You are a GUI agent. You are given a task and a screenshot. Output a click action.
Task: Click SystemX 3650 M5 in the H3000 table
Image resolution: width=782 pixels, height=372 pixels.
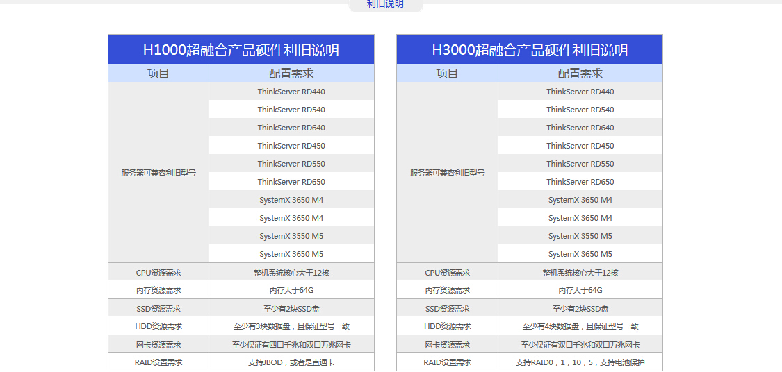pos(580,254)
